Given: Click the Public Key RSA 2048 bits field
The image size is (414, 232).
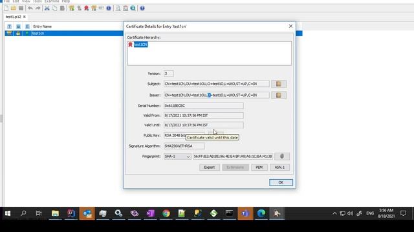Looking at the screenshot, I should 184,135.
